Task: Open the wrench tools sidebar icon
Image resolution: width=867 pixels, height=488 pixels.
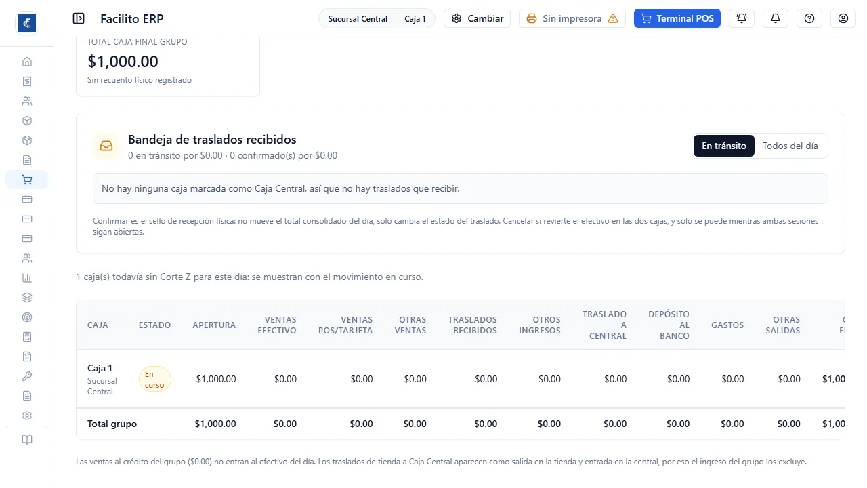Action: coord(27,376)
